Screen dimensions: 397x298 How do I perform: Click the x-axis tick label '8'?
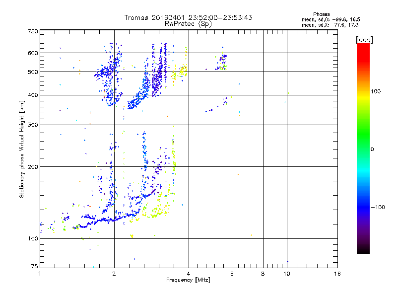[x=263, y=274]
